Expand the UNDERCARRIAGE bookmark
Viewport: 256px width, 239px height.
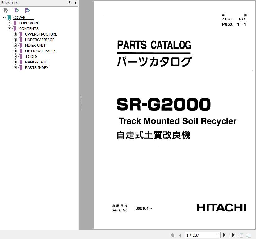point(15,40)
